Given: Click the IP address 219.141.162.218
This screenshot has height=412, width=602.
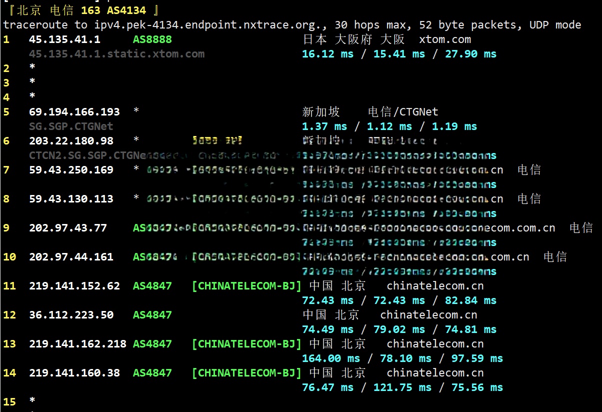Looking at the screenshot, I should 77,344.
